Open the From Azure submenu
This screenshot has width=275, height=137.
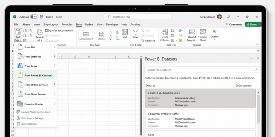click(x=35, y=66)
